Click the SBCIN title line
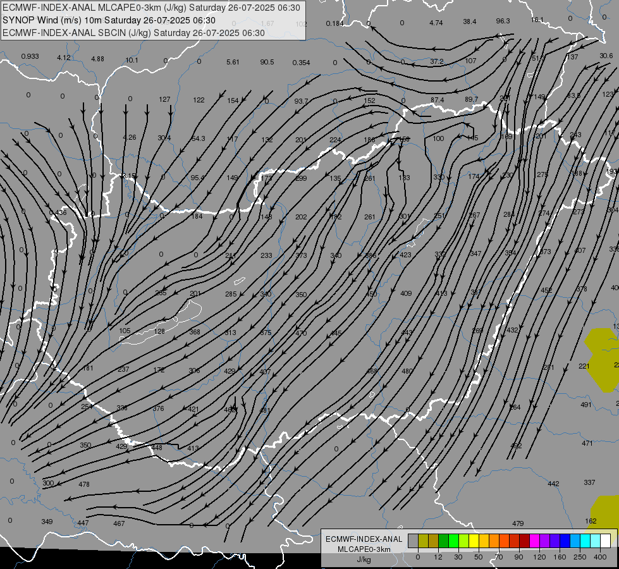The image size is (619, 569). pyautogui.click(x=133, y=33)
